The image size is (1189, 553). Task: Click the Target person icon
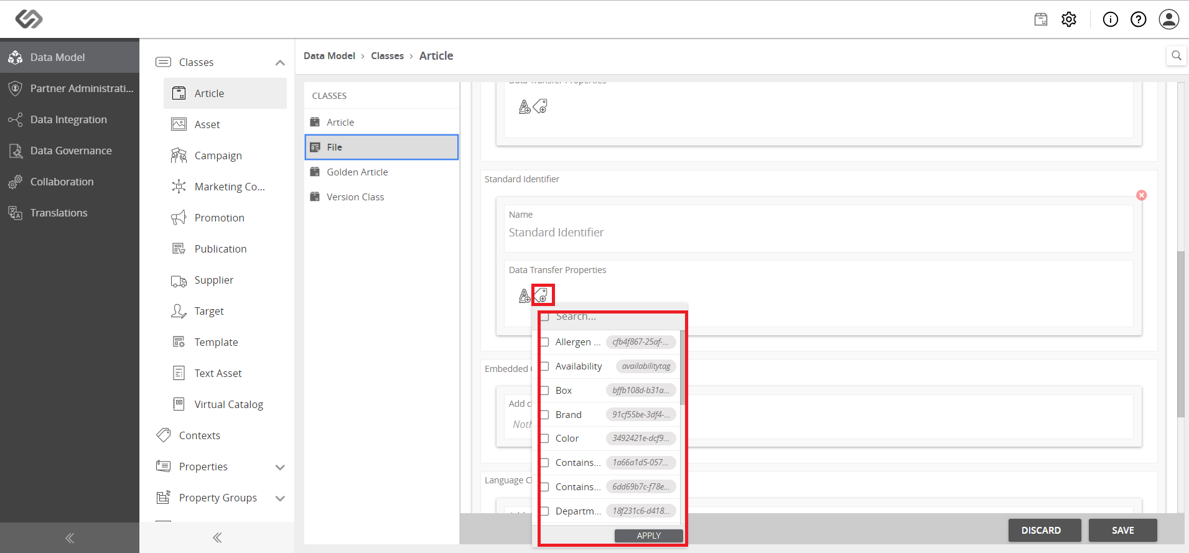click(x=179, y=311)
